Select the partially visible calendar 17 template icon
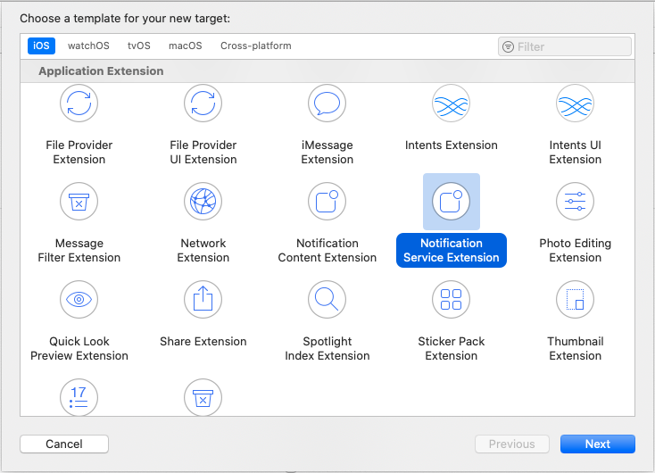The width and height of the screenshot is (655, 473). [79, 397]
